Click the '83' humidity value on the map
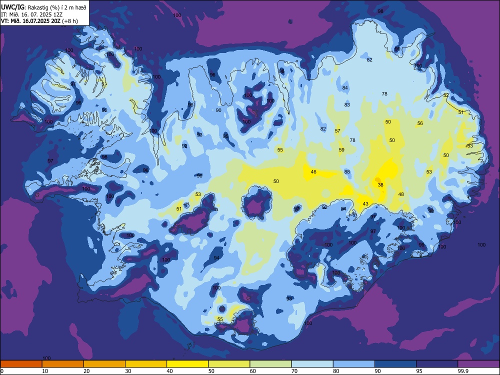500x375 pixels. tap(347, 104)
